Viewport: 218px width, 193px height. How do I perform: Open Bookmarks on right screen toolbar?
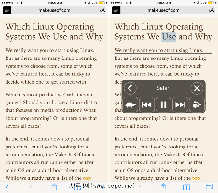[186, 187]
